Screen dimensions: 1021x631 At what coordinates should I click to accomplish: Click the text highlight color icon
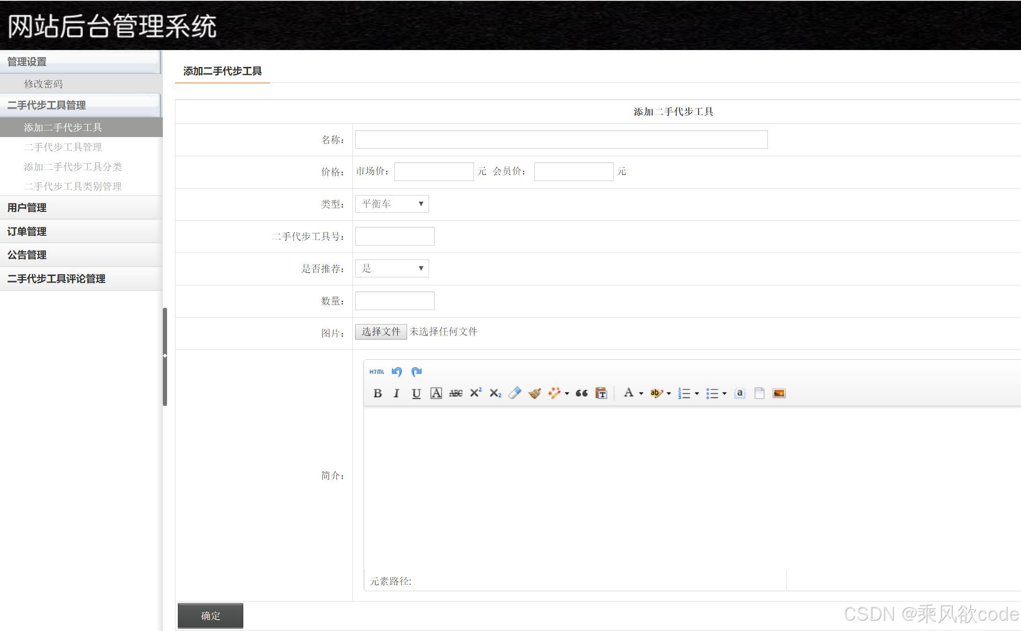tap(656, 393)
